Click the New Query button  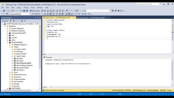tap(35, 11)
